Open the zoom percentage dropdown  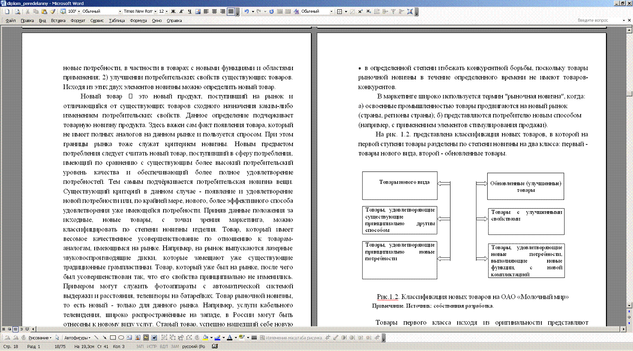coord(79,11)
